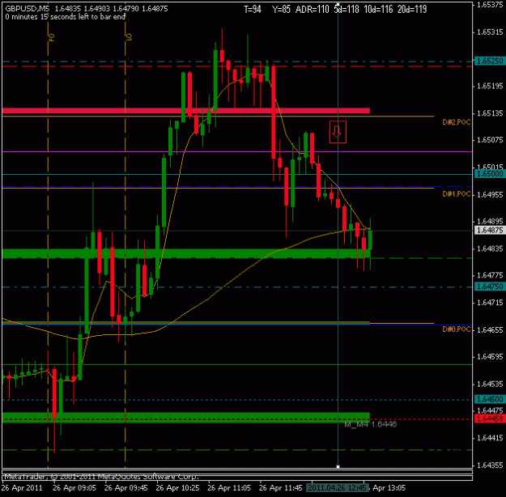Select the LO vertical session line label
The image size is (506, 497).
pyautogui.click(x=129, y=37)
